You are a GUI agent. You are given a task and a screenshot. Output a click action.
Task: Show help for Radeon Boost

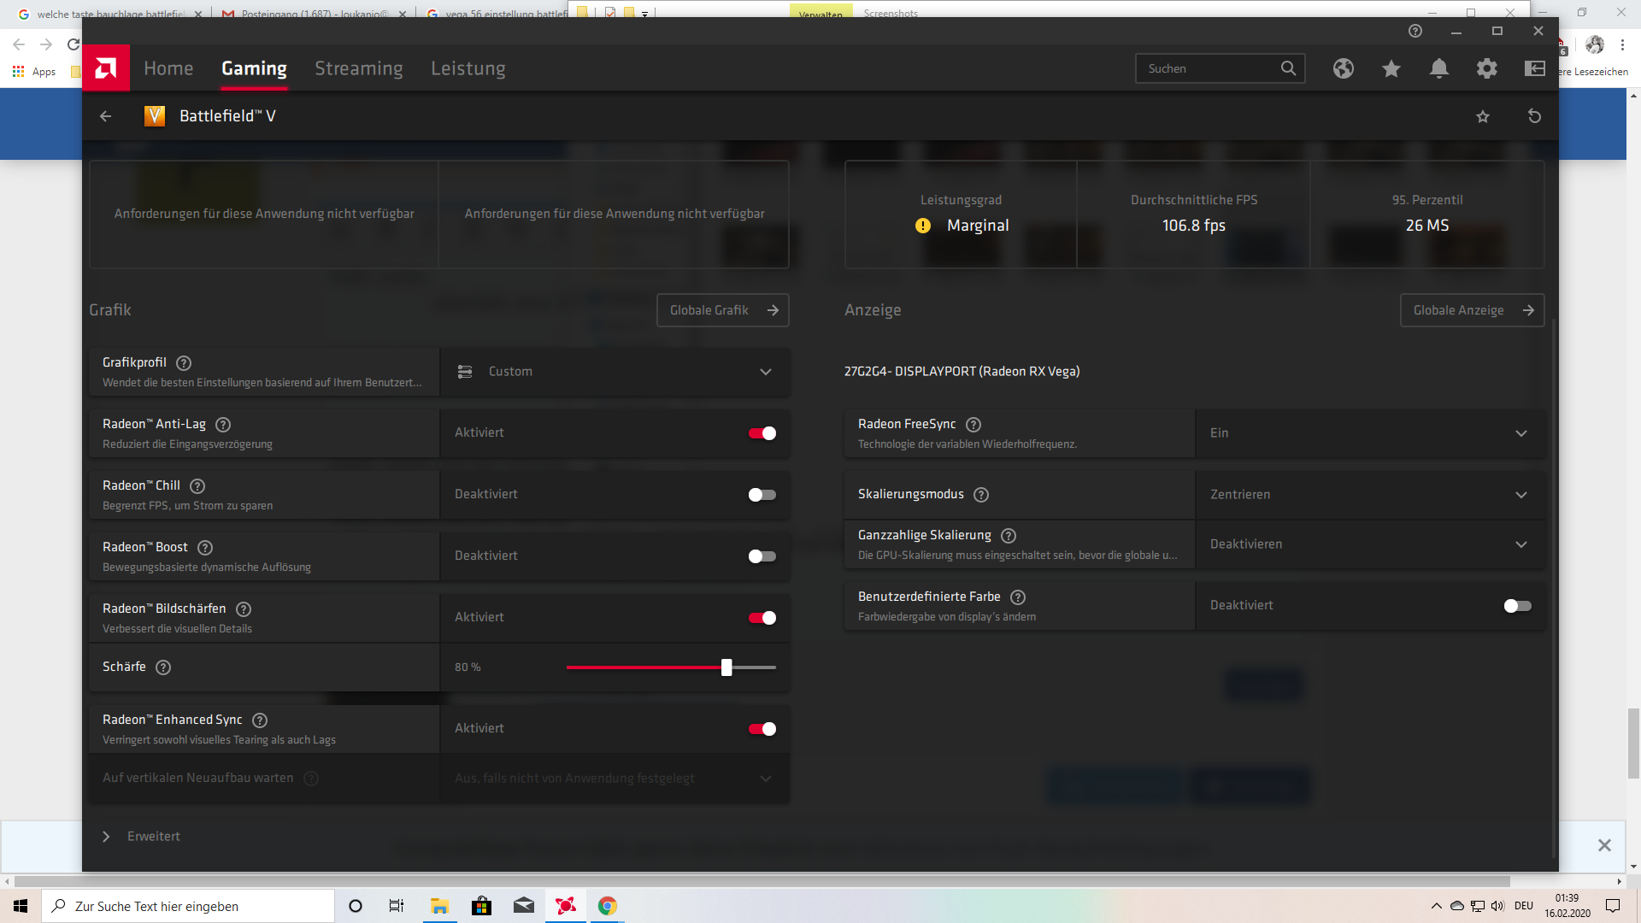(205, 548)
